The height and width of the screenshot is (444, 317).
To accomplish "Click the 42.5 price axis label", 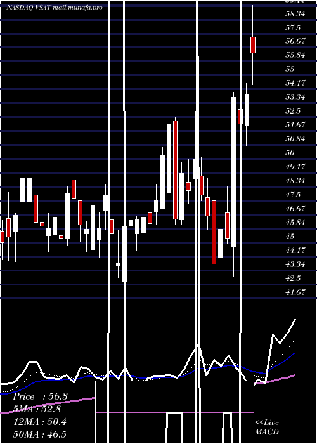I will pyautogui.click(x=293, y=278).
